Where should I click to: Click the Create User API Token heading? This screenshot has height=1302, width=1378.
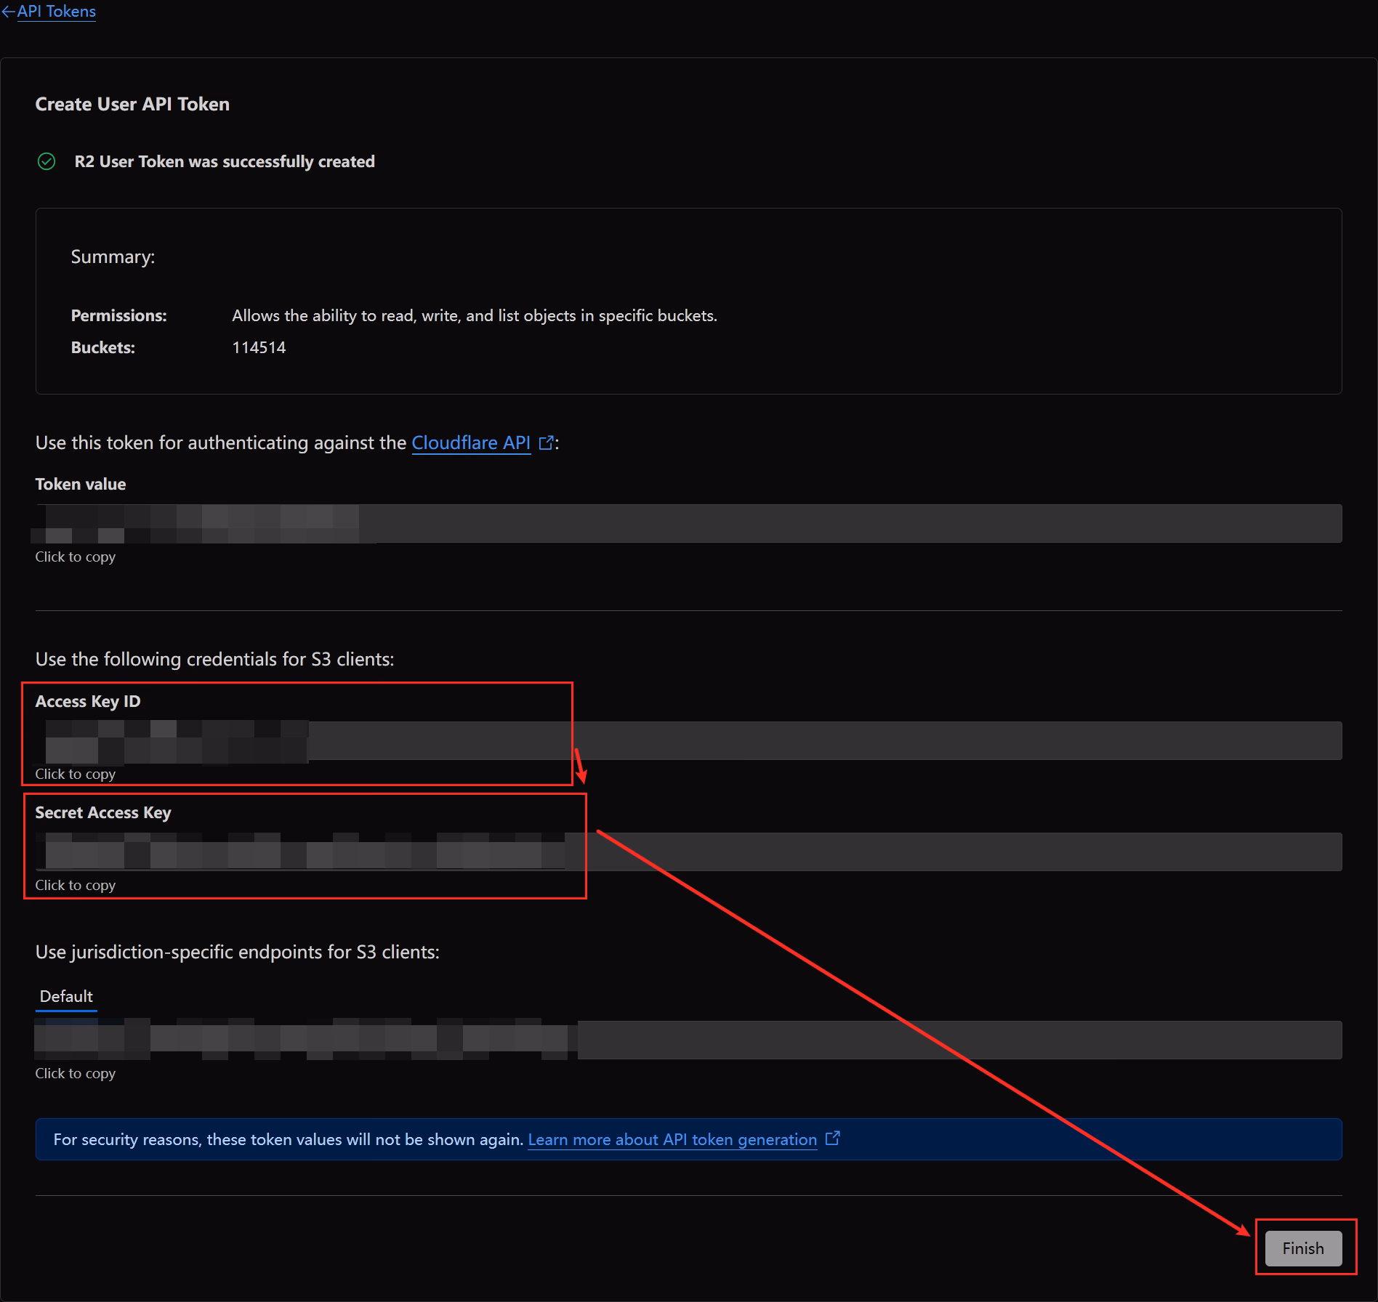132,104
